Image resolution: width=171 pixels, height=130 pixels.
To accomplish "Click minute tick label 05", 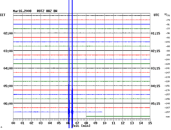I will (x=59, y=123).
